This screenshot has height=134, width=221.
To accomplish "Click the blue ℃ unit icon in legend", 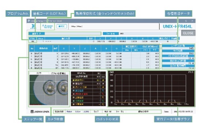I will pos(103,90).
